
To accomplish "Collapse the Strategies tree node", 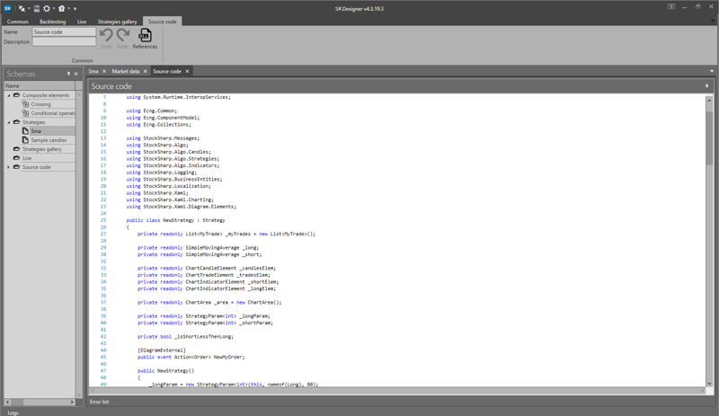I will pyautogui.click(x=9, y=122).
